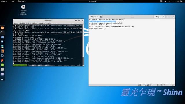Open the root@kali title dropdown in terminal
185x104 pixels.
[x=48, y=21]
